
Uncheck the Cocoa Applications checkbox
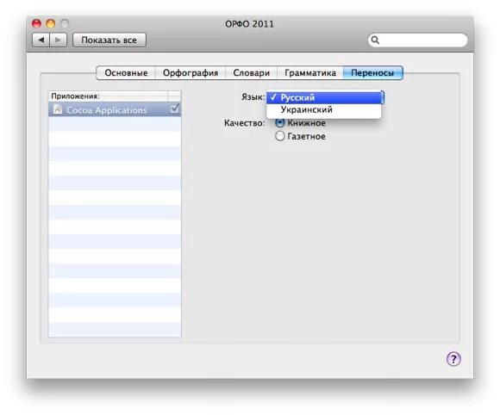click(174, 109)
